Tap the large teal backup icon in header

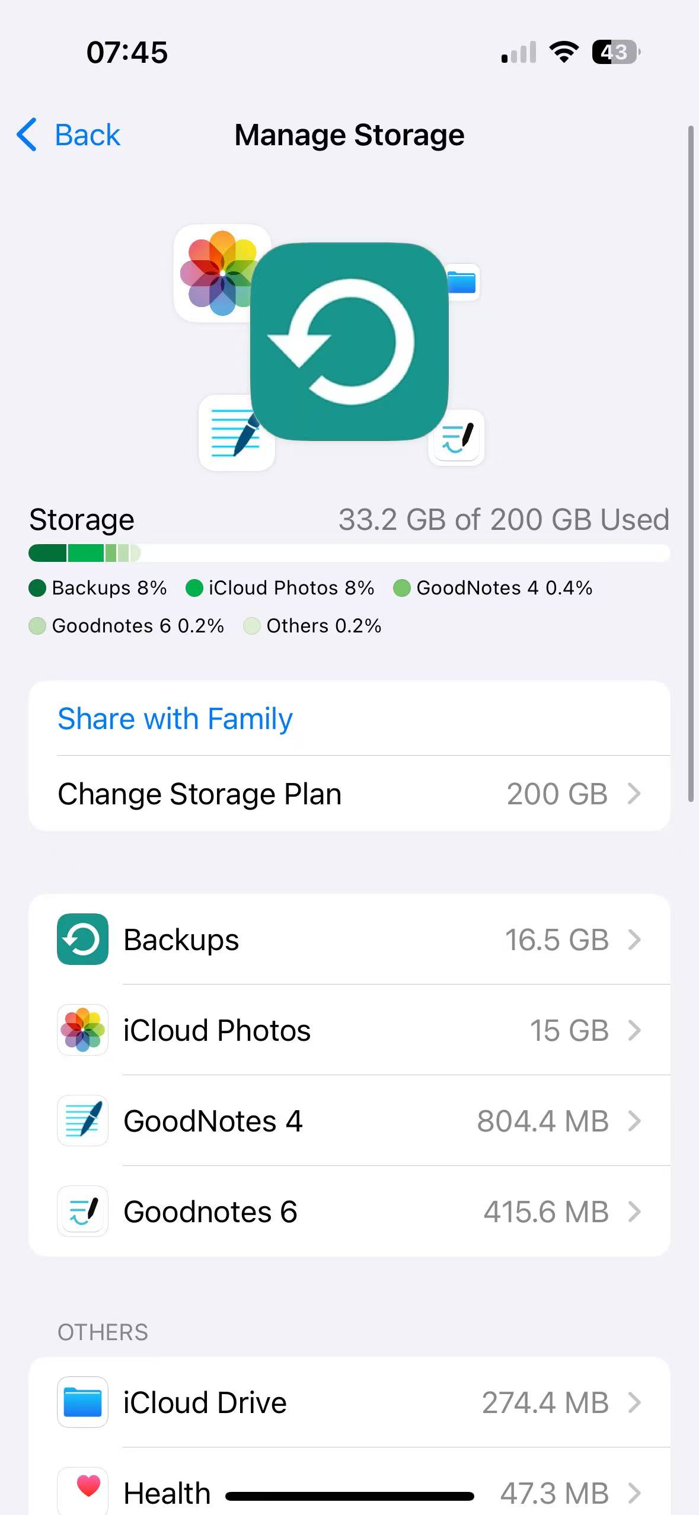click(x=349, y=341)
